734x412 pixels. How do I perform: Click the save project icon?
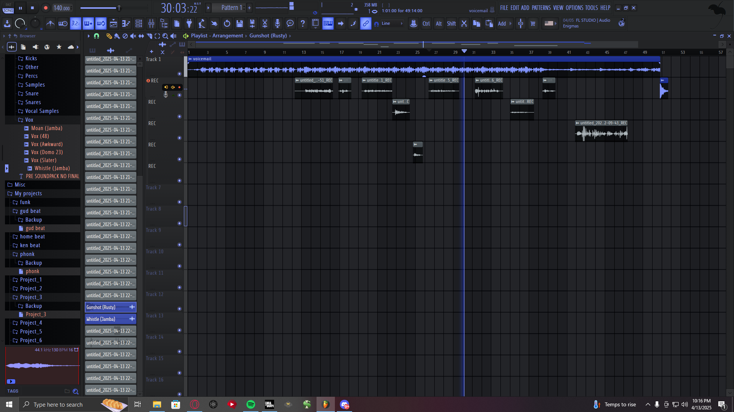pos(240,24)
